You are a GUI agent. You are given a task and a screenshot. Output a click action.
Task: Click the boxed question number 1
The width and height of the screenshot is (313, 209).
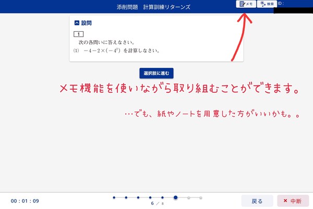(x=79, y=34)
